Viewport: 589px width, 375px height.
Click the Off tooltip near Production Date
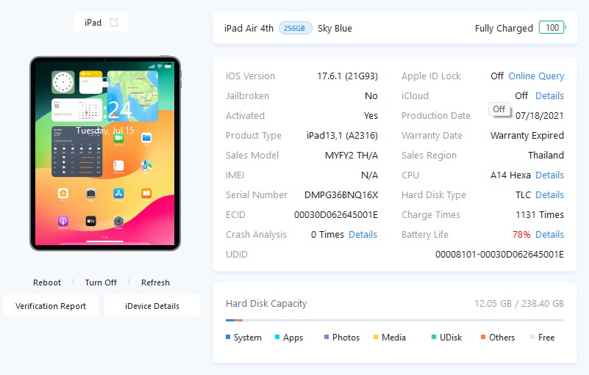tap(499, 109)
